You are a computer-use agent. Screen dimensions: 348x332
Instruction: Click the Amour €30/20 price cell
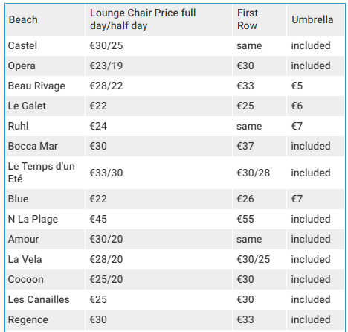pos(159,239)
